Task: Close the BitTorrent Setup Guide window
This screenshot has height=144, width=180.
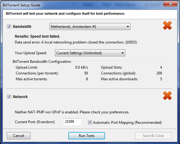Action: coord(170,4)
